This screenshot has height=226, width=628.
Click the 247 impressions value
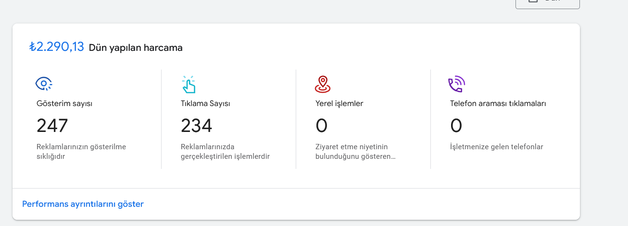click(52, 126)
